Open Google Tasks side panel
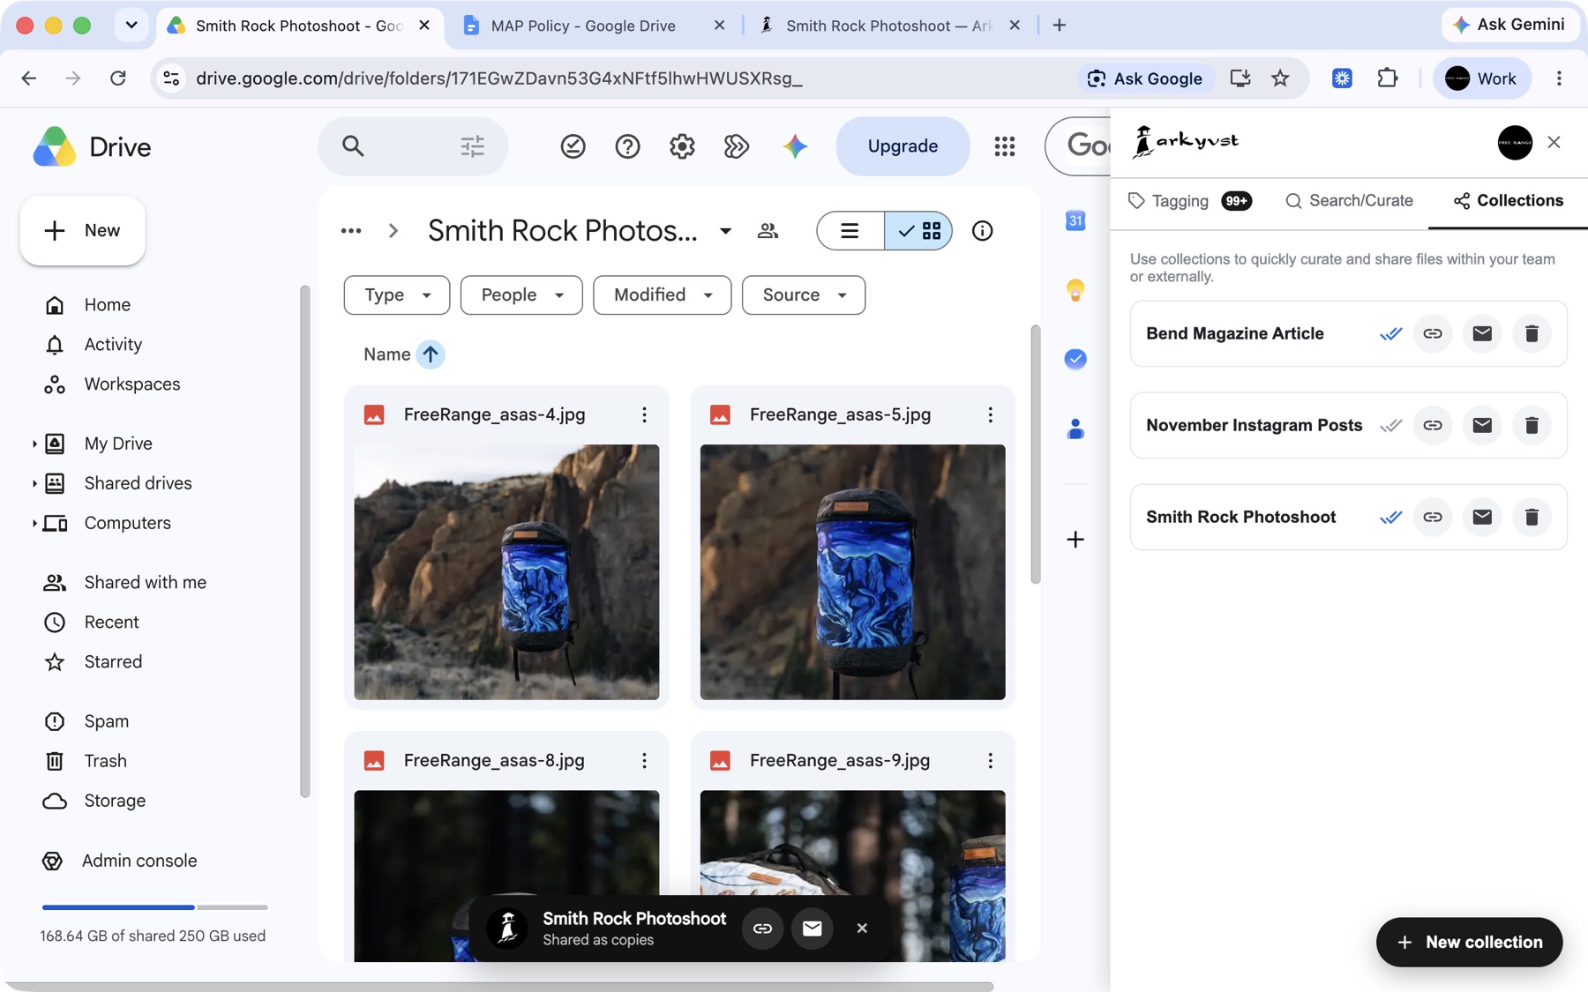1588x992 pixels. pos(1075,359)
